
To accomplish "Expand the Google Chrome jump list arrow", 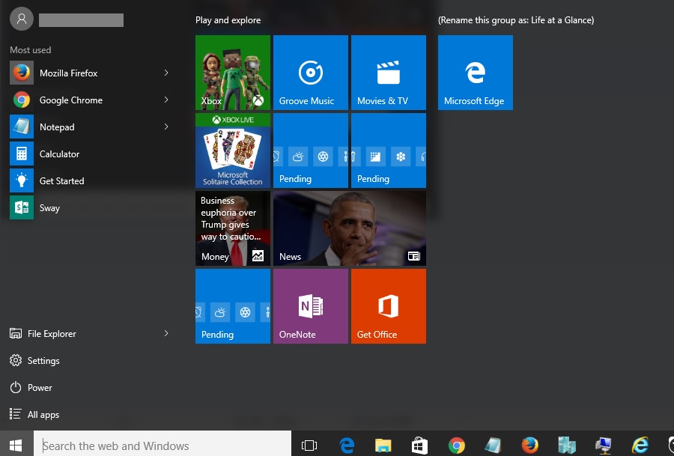I will pyautogui.click(x=166, y=100).
